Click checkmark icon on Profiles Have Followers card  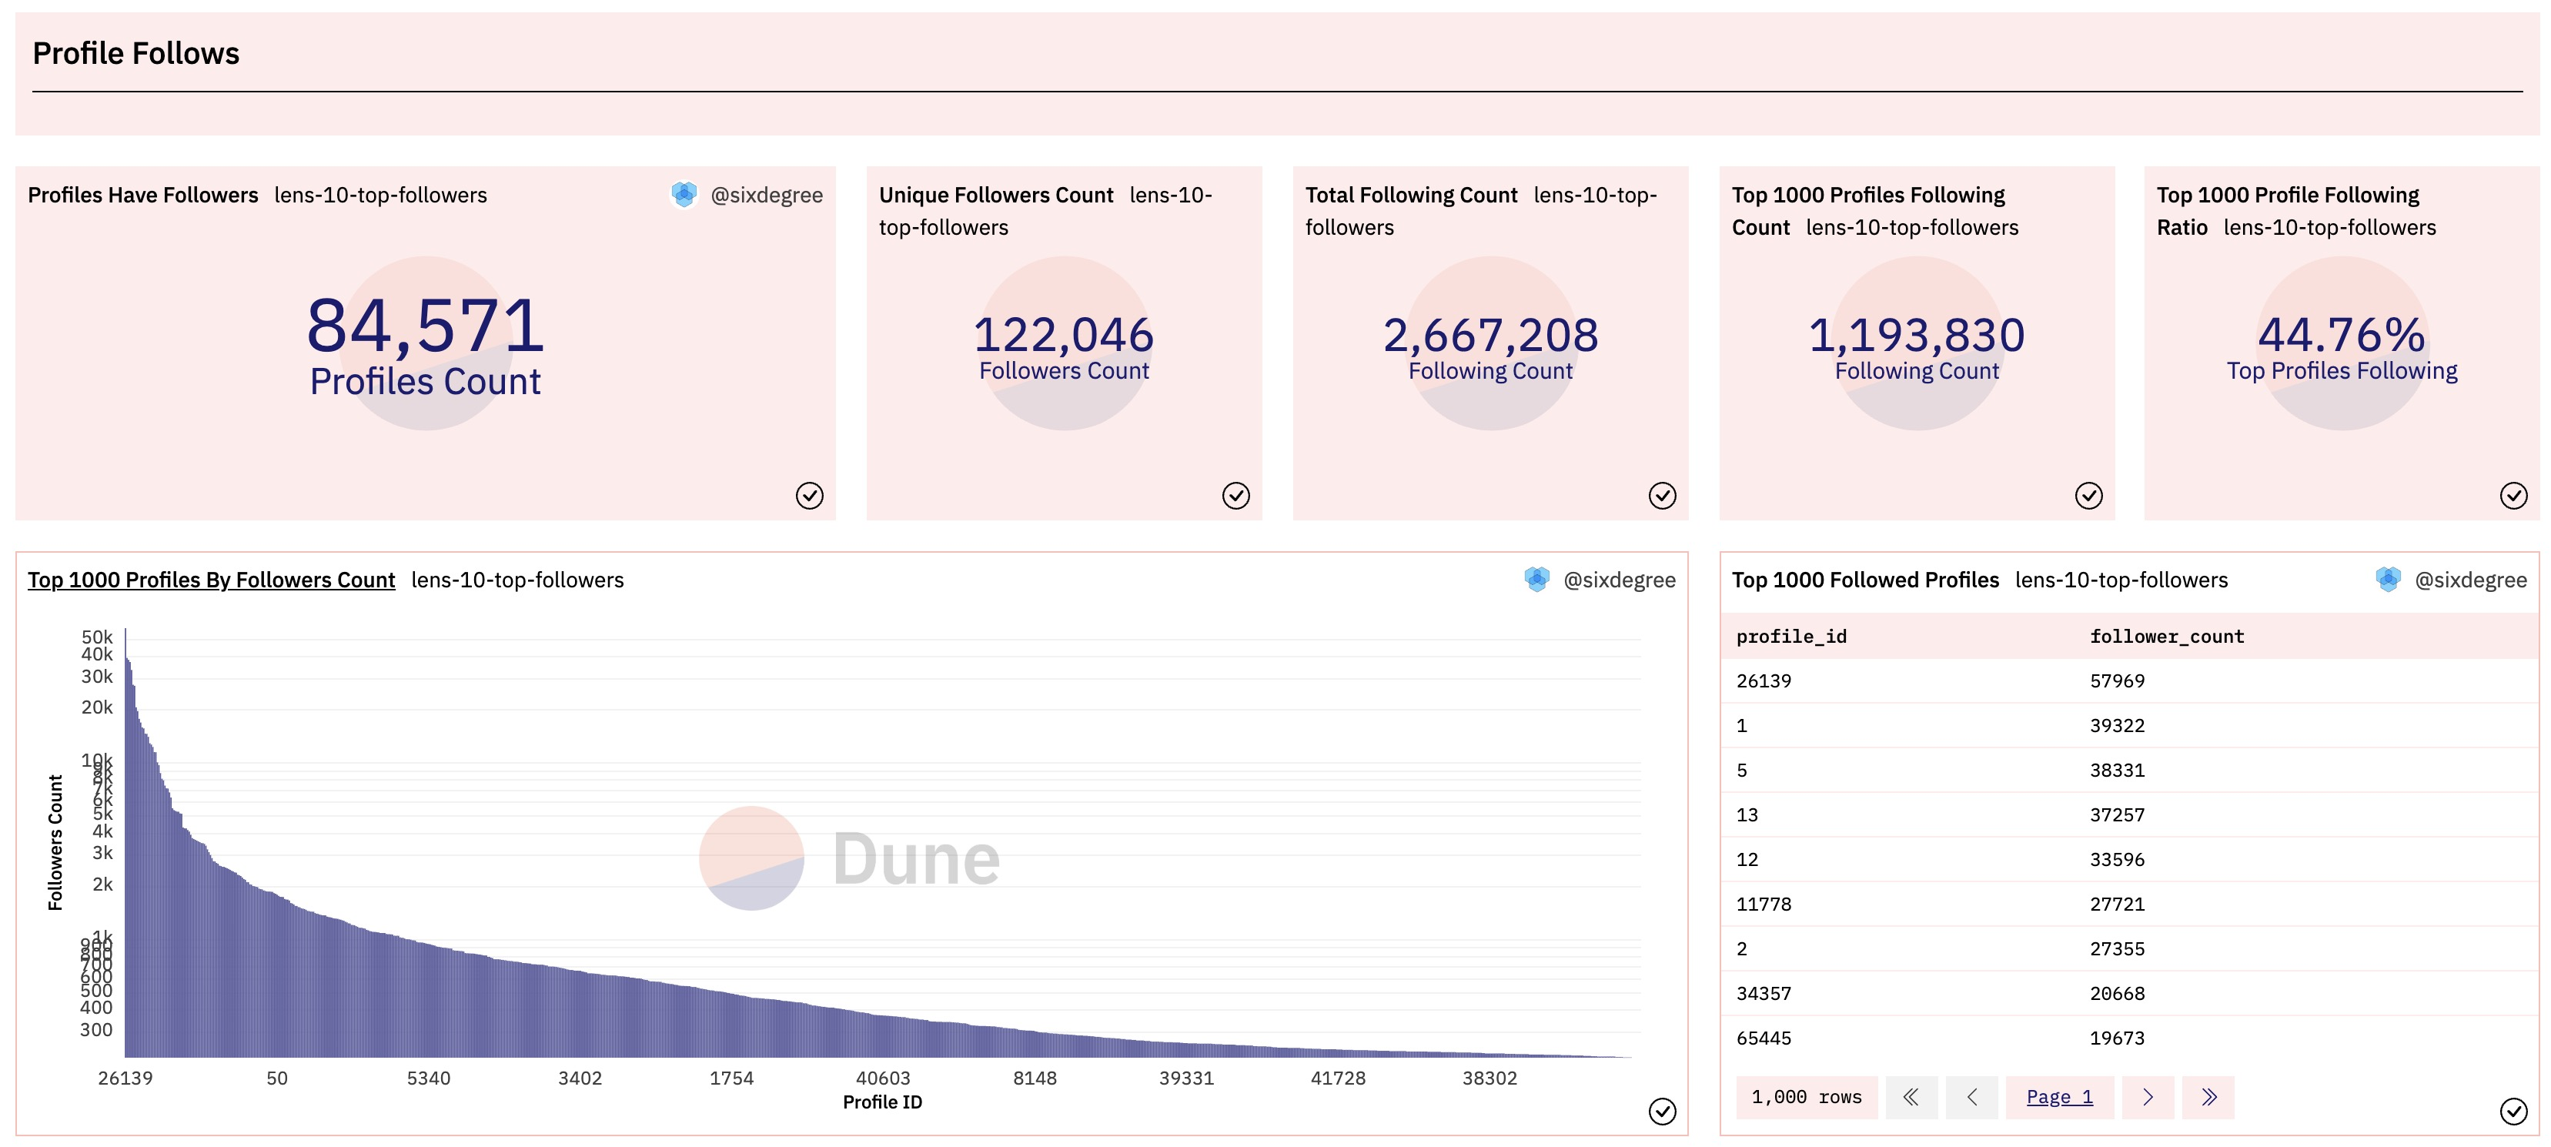coord(809,495)
